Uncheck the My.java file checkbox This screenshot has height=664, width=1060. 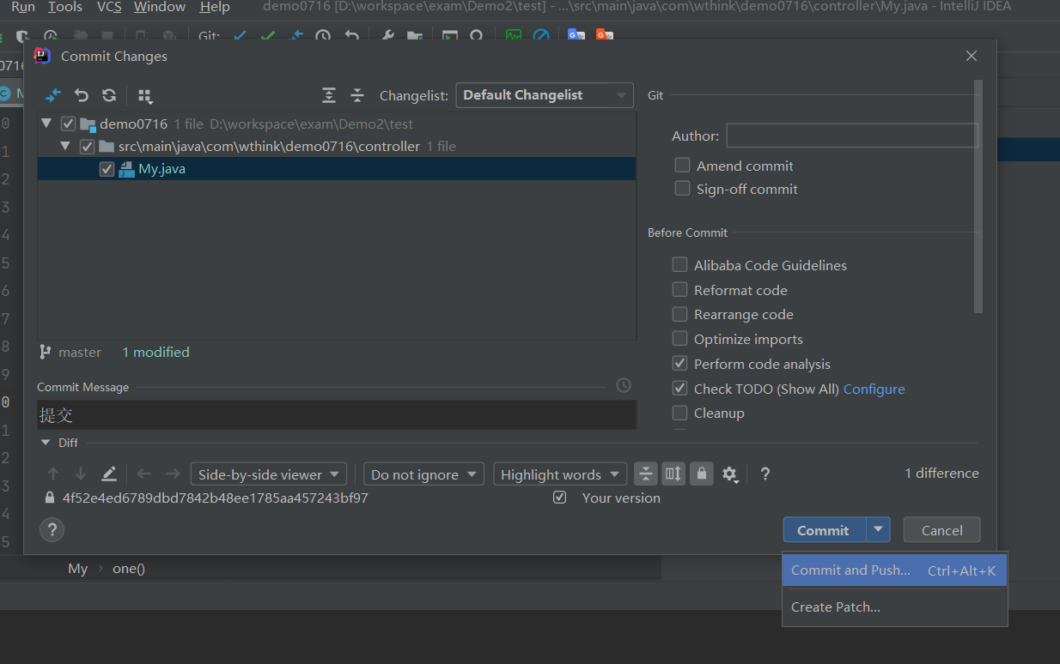coord(107,169)
